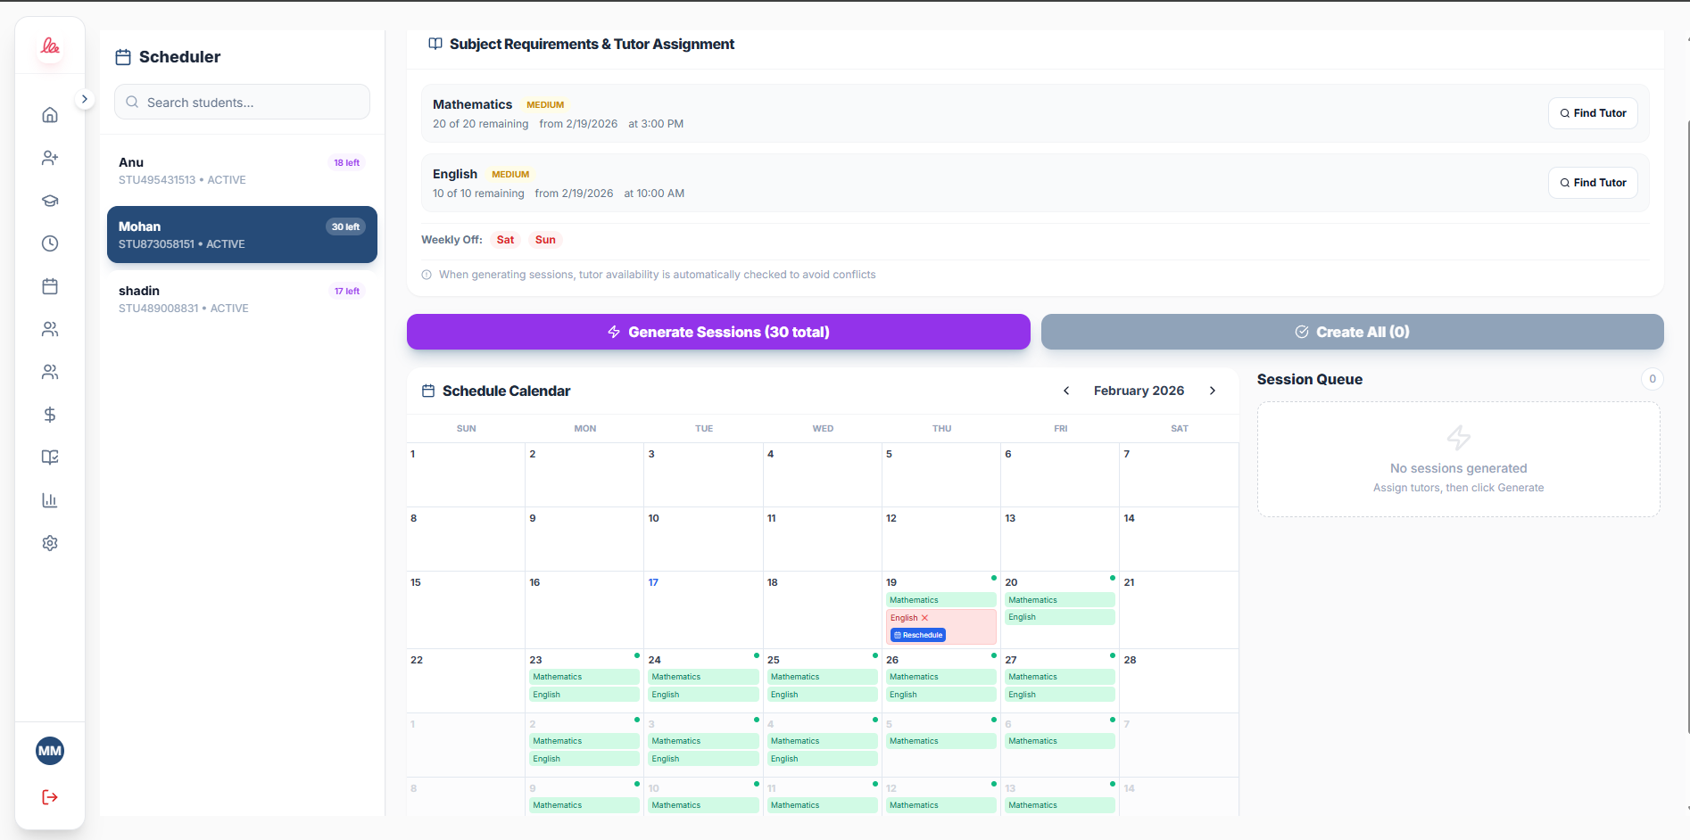Open the courses book icon in the sidebar
Image resolution: width=1690 pixels, height=840 pixels.
[x=50, y=457]
